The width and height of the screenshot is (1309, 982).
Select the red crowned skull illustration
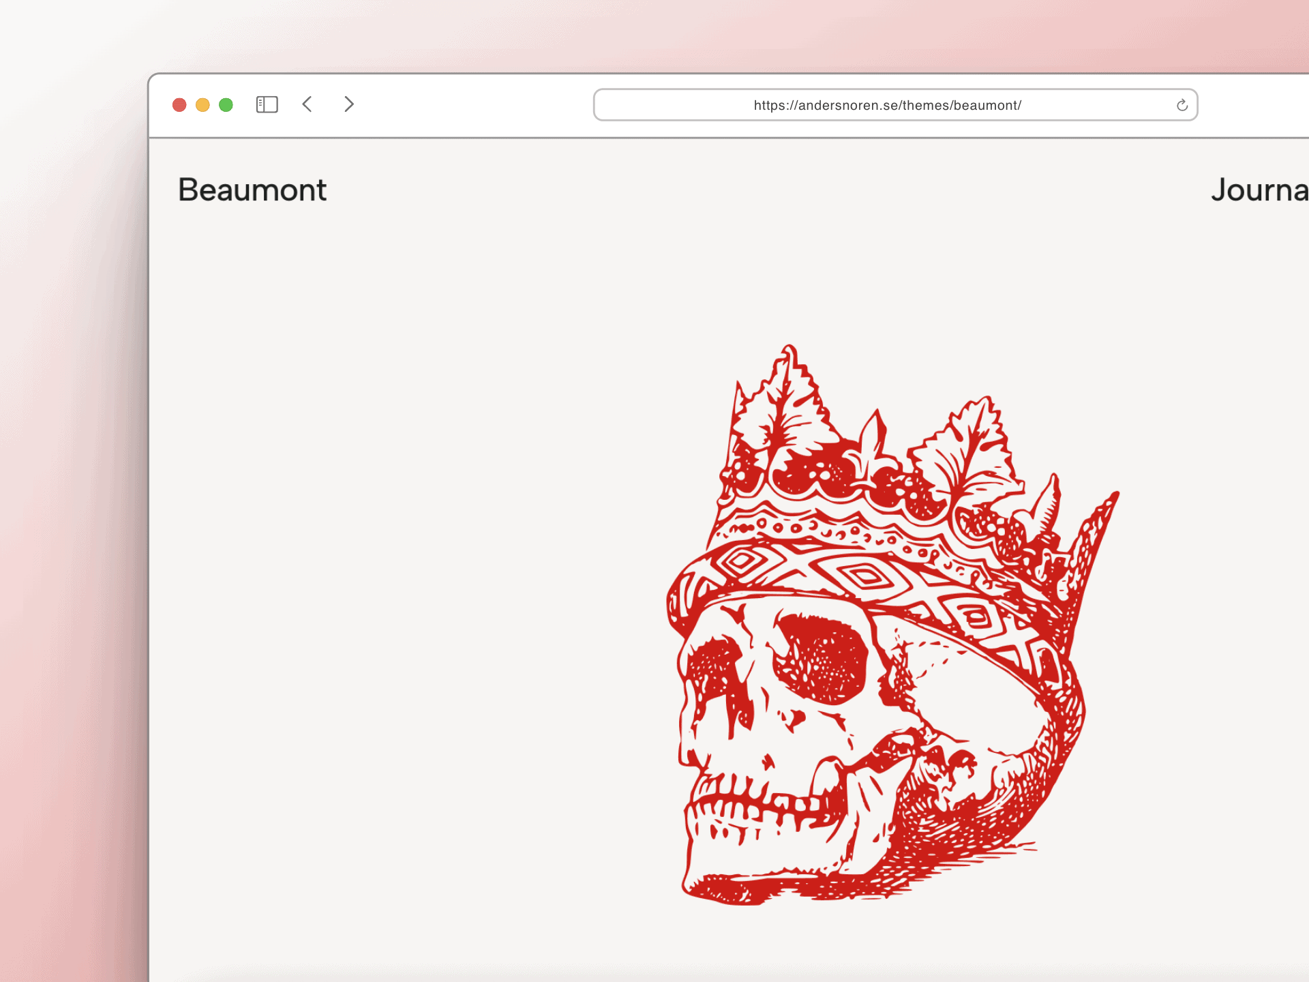pos(893,625)
